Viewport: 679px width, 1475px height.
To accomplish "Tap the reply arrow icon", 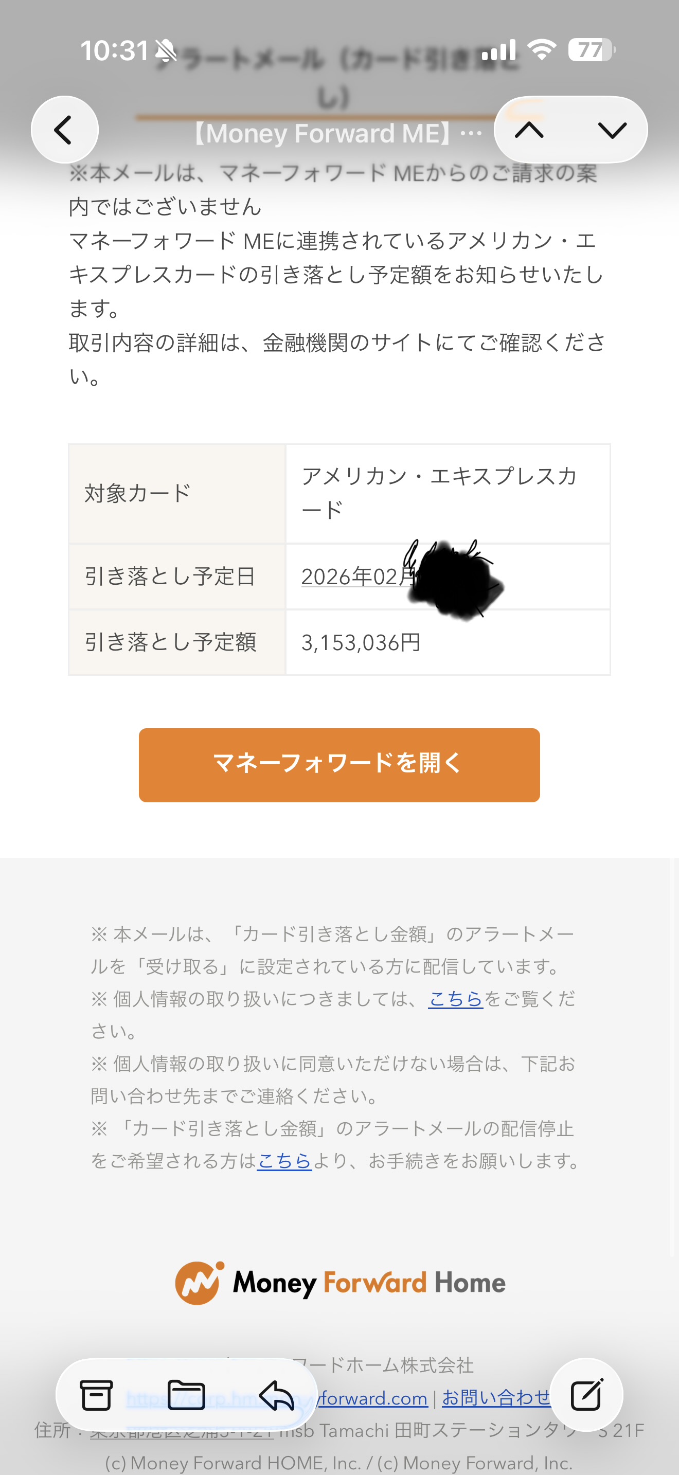I will (x=277, y=1395).
